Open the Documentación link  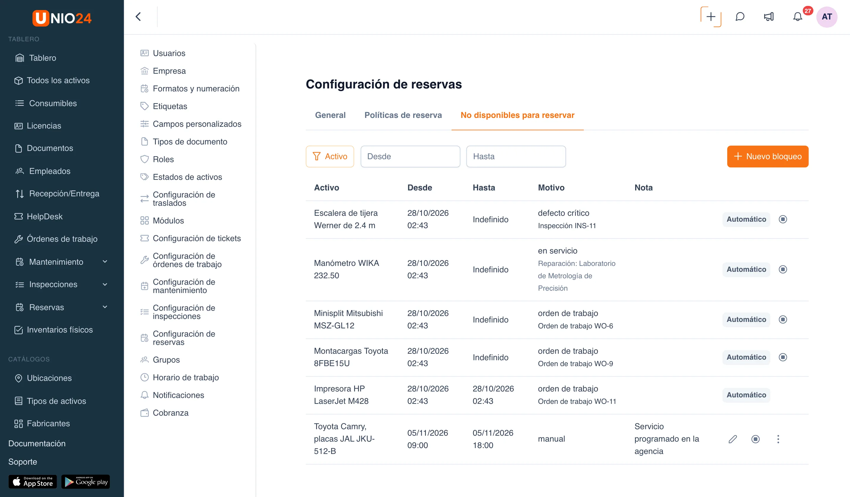tap(37, 443)
